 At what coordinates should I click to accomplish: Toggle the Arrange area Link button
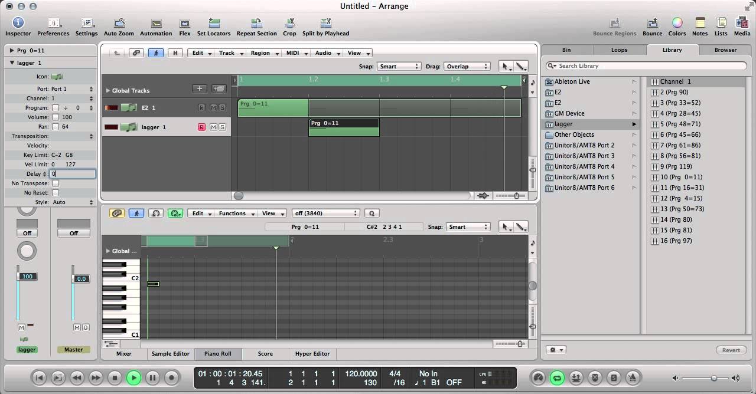tap(136, 53)
